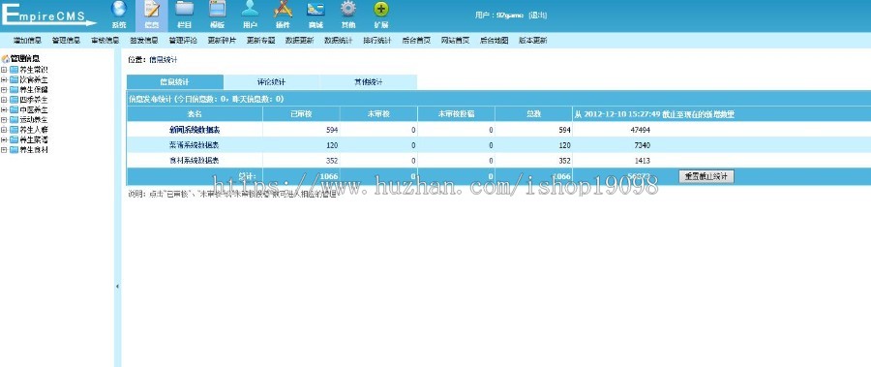
Task: Open the 管理信息 submenu item
Action: click(66, 41)
